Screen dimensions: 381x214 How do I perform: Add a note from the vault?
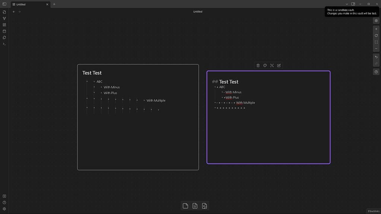[195, 206]
